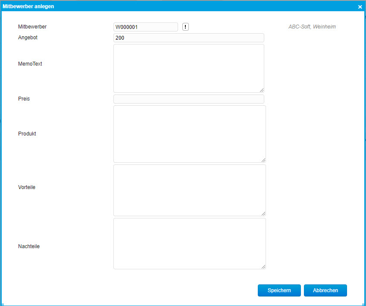Click the MemoText resize handle
This screenshot has width=366, height=306.
click(x=262, y=90)
